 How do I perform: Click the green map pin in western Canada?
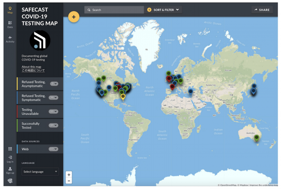coord(104,78)
